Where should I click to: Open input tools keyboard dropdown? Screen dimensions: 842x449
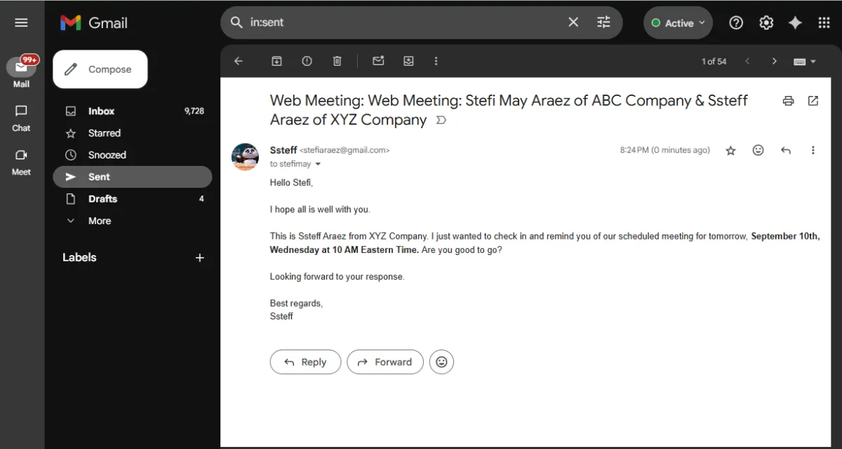click(x=804, y=62)
